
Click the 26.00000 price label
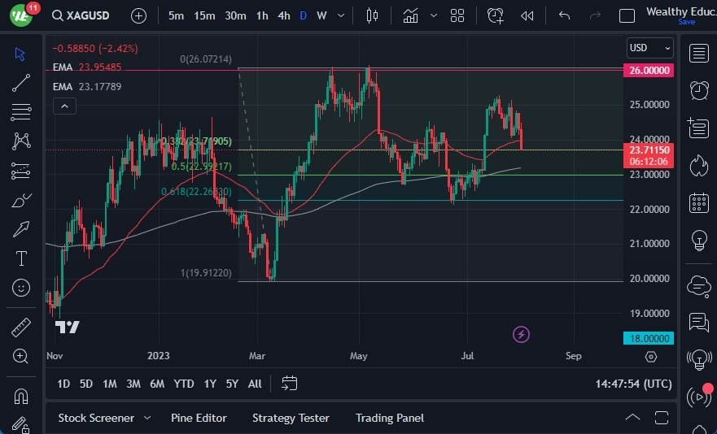tap(649, 71)
